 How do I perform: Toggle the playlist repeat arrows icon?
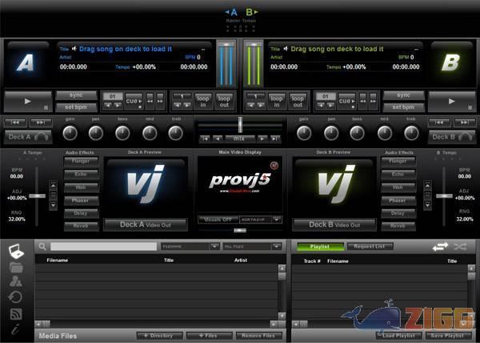click(440, 247)
